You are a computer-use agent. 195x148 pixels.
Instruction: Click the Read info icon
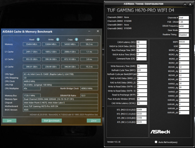point(38,40)
